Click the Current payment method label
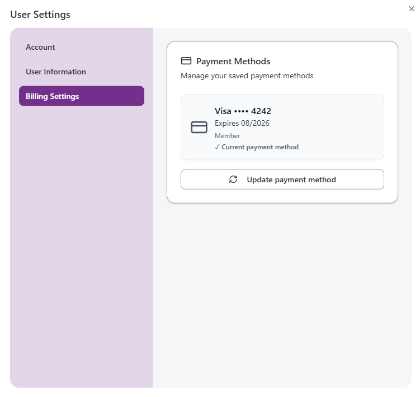This screenshot has width=420, height=397. pyautogui.click(x=260, y=148)
